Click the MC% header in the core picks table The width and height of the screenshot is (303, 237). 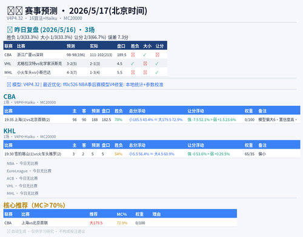122,214
